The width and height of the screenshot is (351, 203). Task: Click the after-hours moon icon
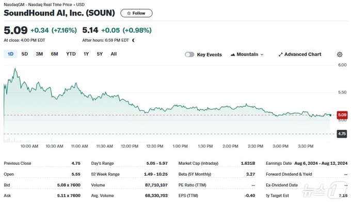point(133,40)
